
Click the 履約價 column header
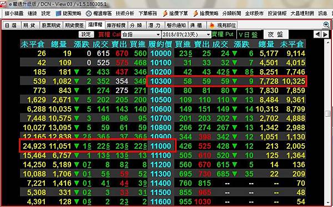(x=160, y=44)
